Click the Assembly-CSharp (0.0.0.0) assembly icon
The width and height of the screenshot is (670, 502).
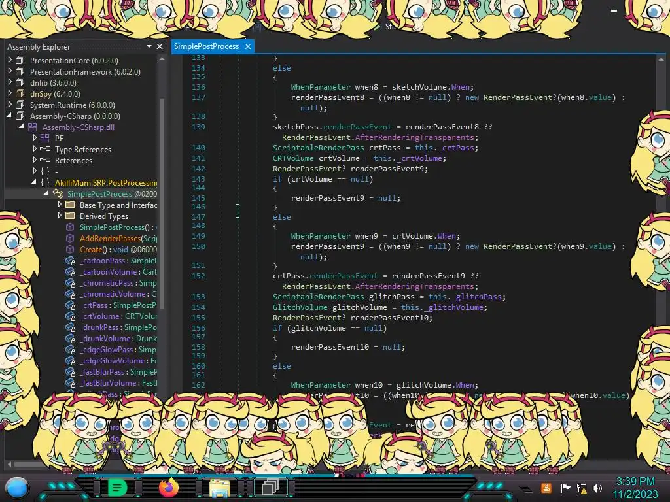point(20,116)
